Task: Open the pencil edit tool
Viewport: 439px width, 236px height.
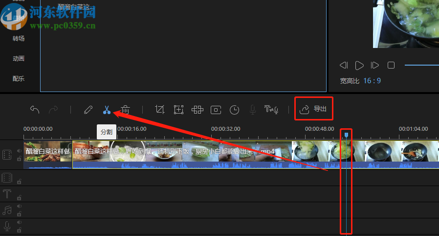Action: pos(88,110)
